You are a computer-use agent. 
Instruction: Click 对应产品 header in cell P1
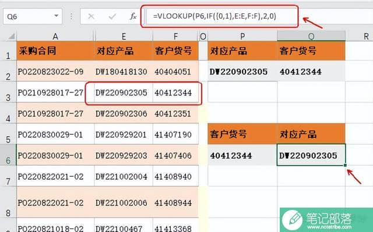click(x=242, y=51)
